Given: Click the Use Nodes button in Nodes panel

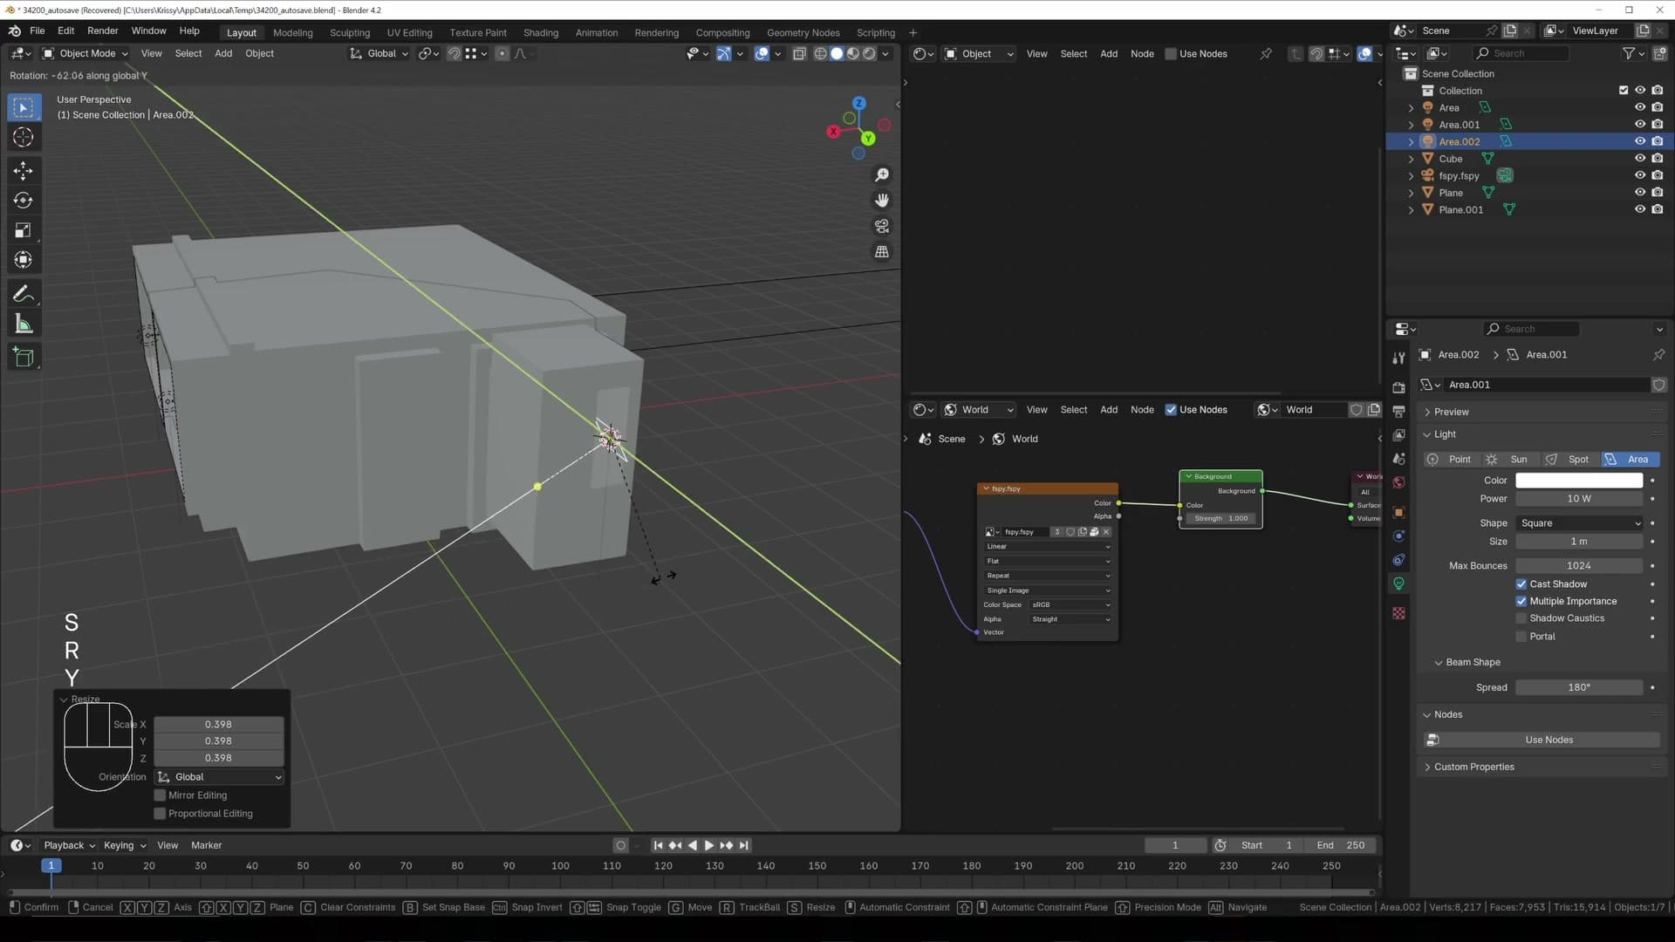Looking at the screenshot, I should [x=1542, y=740].
